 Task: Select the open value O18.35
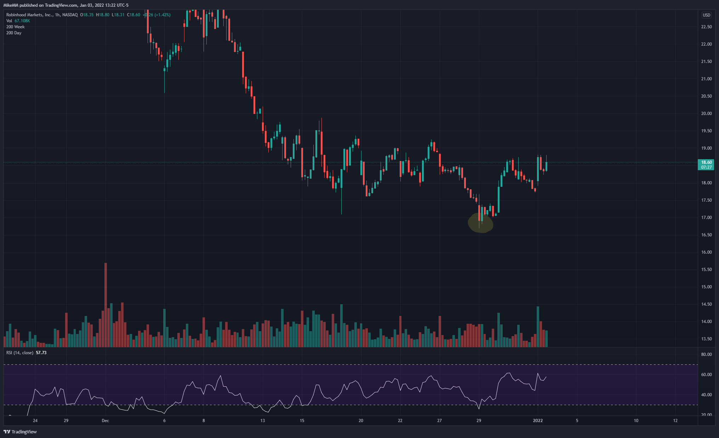point(87,15)
